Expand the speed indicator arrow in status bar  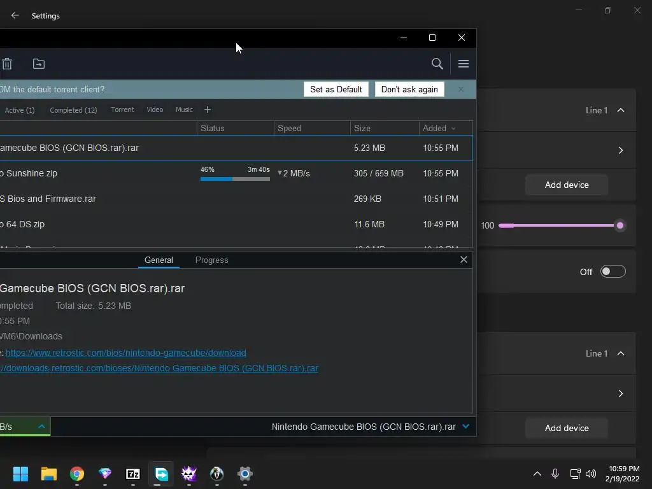click(x=41, y=427)
